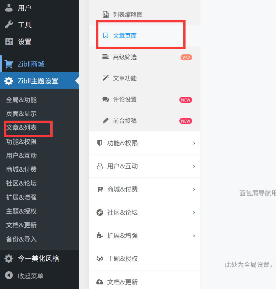Select the Zibll主题设置 menu item
Viewport: 276px width, 289px height.
click(39, 81)
